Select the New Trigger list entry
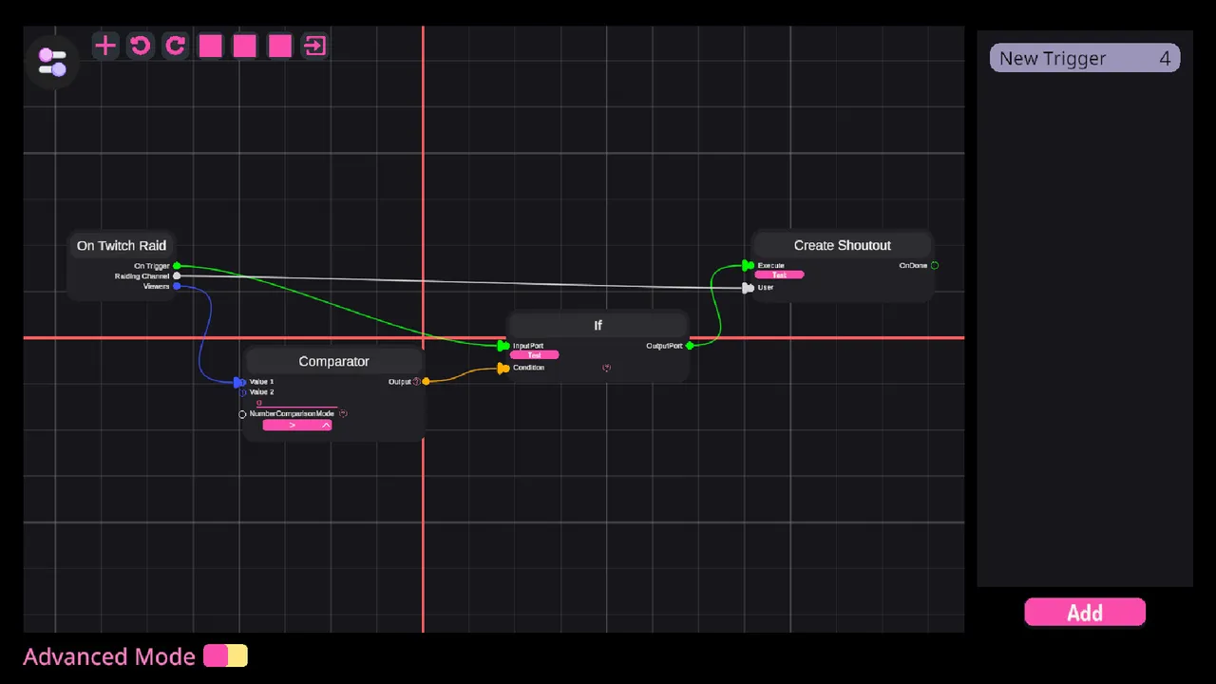This screenshot has width=1216, height=684. [1085, 58]
